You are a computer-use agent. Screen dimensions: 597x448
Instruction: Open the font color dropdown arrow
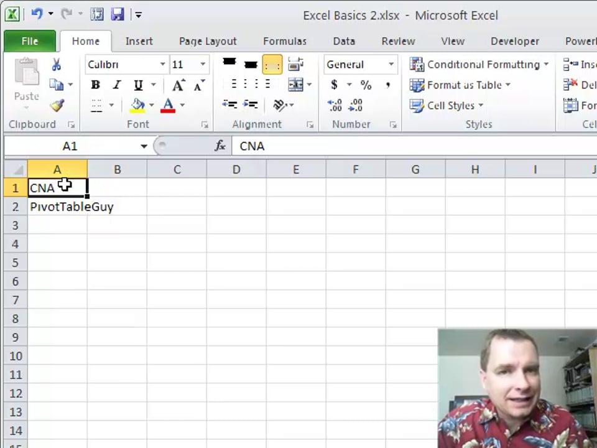(x=182, y=105)
